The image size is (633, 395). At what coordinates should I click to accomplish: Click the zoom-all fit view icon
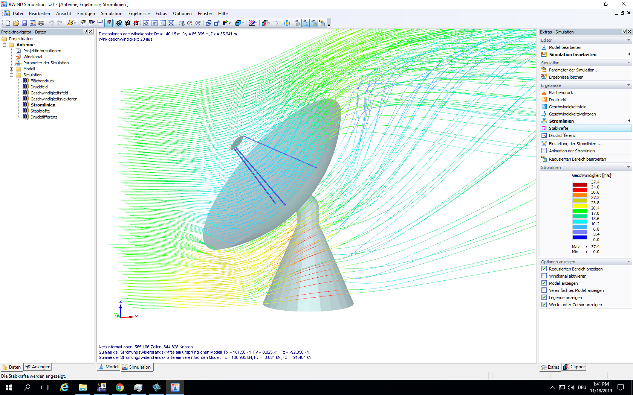tap(171, 23)
